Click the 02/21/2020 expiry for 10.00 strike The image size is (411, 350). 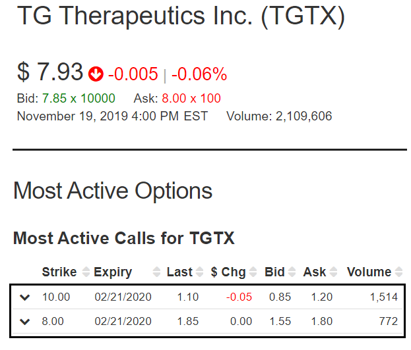tap(123, 297)
